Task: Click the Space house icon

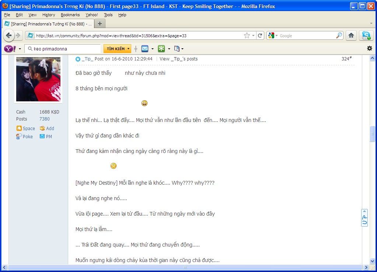Action: [19, 128]
